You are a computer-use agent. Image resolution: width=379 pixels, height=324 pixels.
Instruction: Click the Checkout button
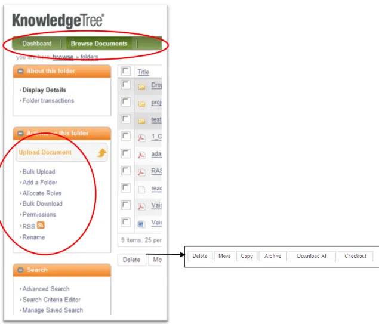(355, 256)
